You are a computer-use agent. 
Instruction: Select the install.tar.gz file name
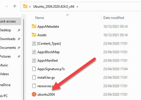(x=46, y=78)
